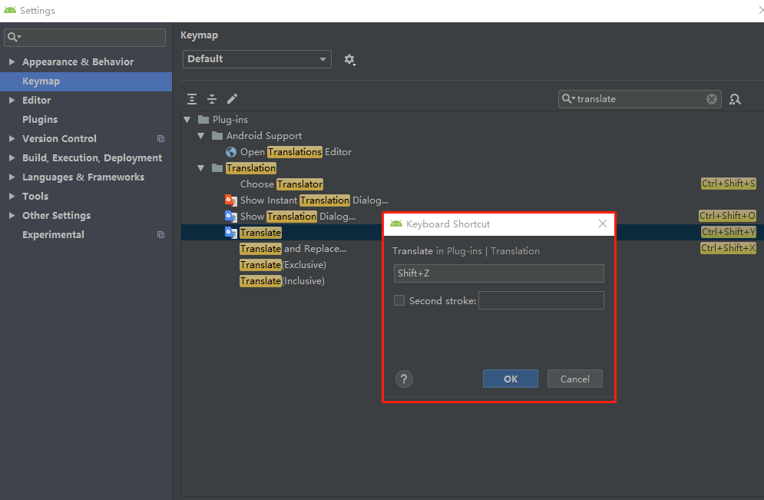
Task: Click the Collapse All icon in Keymap toolbar
Action: tap(212, 99)
